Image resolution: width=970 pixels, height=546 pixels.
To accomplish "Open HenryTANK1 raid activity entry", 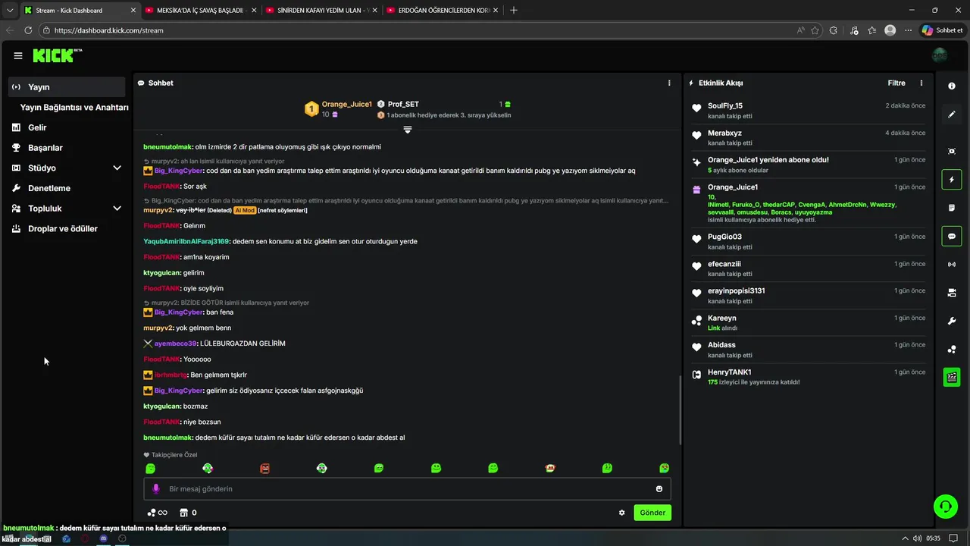I will point(808,377).
